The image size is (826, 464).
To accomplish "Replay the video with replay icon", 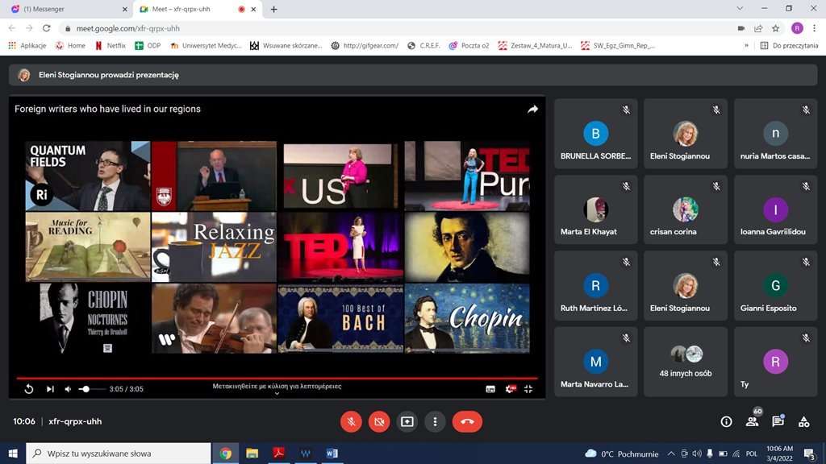I will (x=29, y=389).
